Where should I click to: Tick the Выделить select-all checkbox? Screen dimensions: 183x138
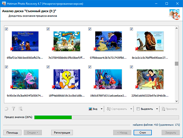pyautogui.click(x=138, y=109)
